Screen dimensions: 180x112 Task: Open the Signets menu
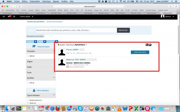coord(56,1)
